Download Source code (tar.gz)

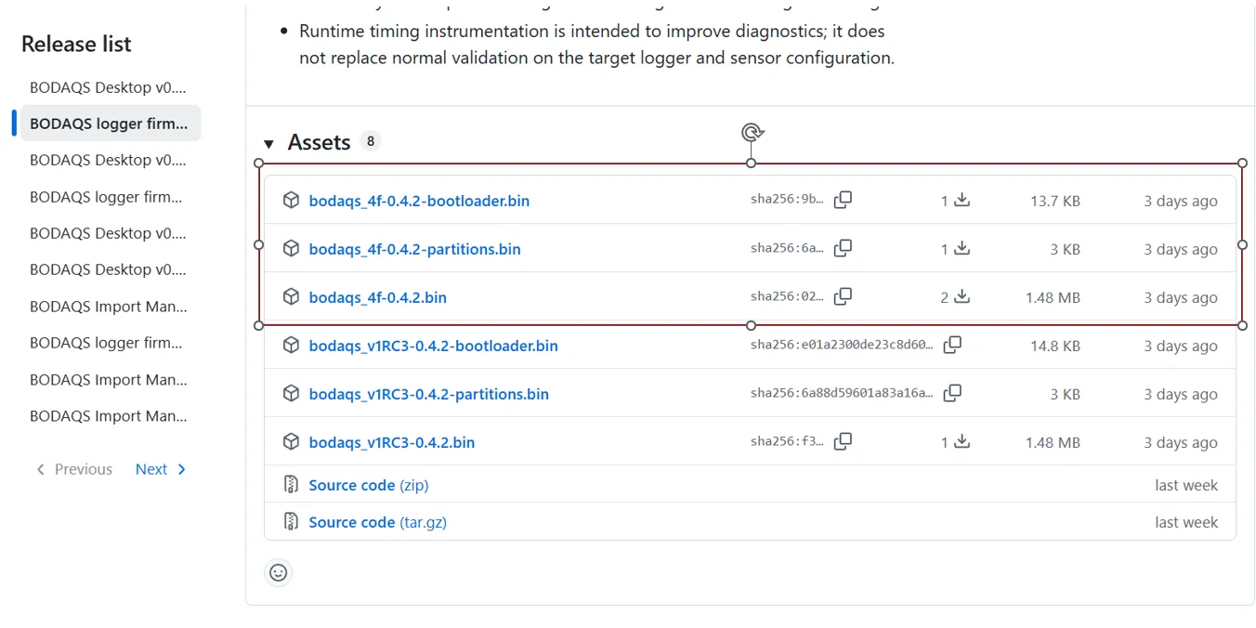(x=377, y=522)
